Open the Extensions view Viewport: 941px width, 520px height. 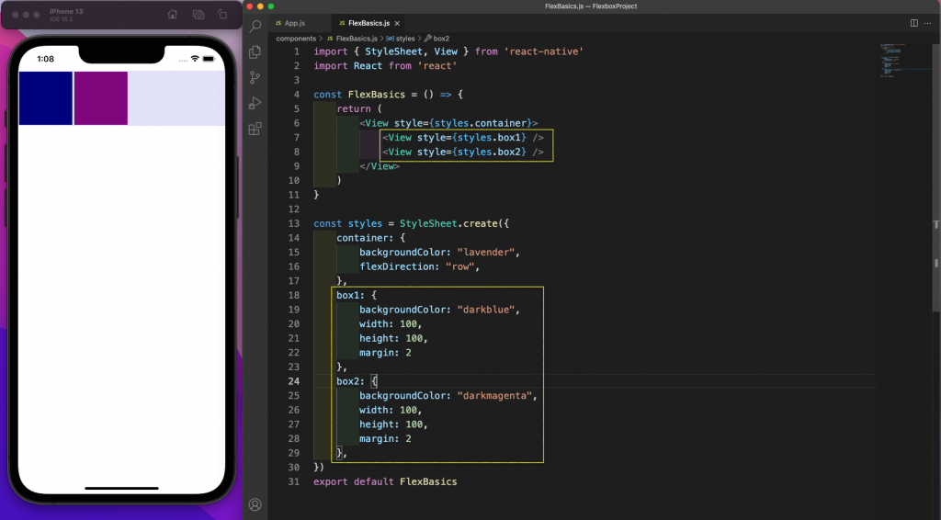point(255,129)
